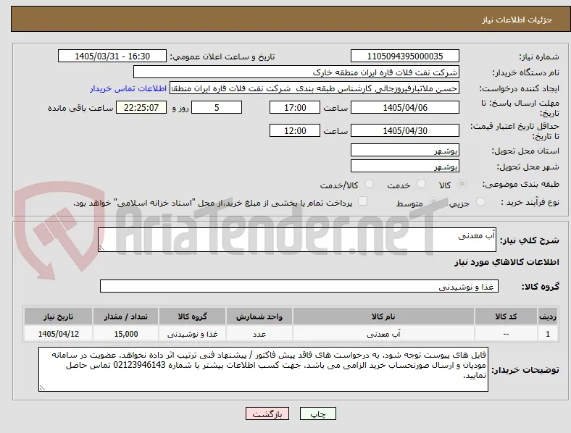Click resize handle of buyer notes textarea
Viewport: 571px width, 433px height.
tap(42, 388)
